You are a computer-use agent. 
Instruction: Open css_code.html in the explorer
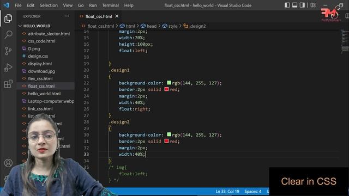click(41, 41)
